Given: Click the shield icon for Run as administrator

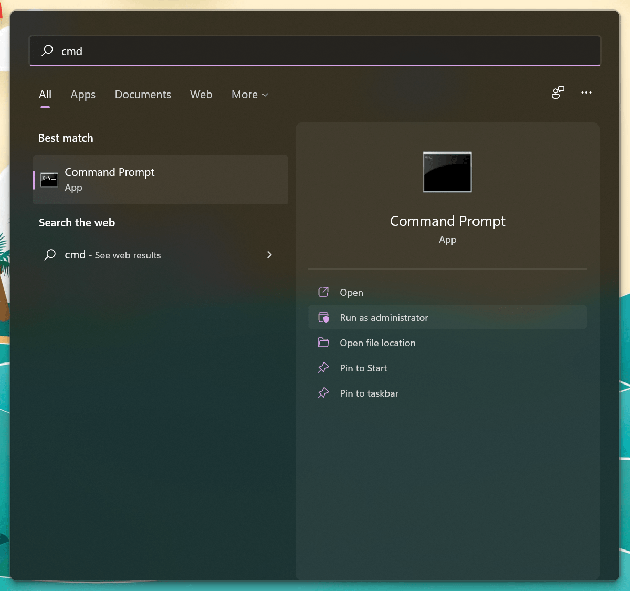Looking at the screenshot, I should click(323, 317).
